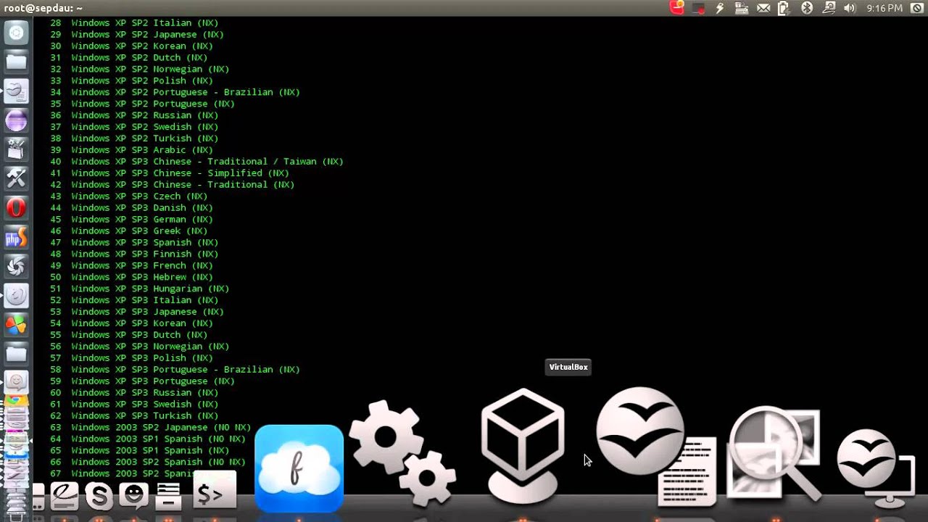Click line '34 Windows XP SP2 Portuguese - Brazilian (NX)'

[175, 93]
